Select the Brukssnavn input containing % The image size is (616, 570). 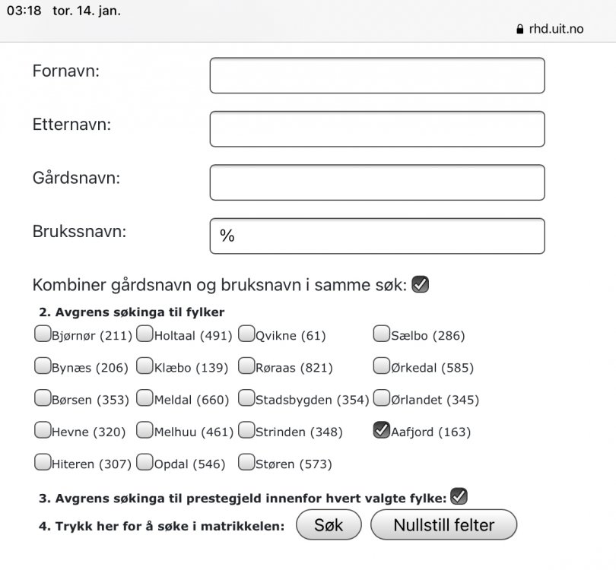[x=377, y=236]
